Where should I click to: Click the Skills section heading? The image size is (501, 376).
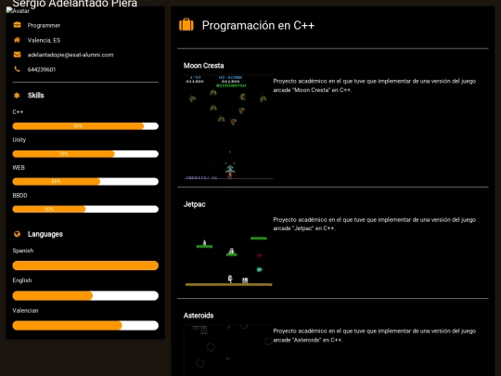coord(36,96)
